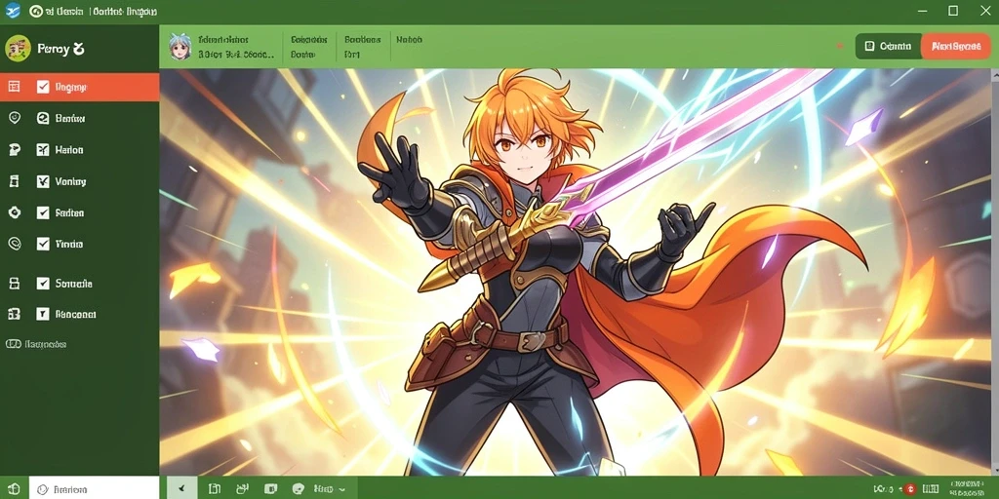The image size is (999, 499).
Task: Click the orange button in the header
Action: 956,46
